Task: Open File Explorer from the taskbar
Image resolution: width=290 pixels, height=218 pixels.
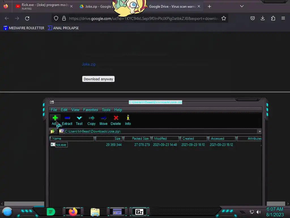Action: 95,212
